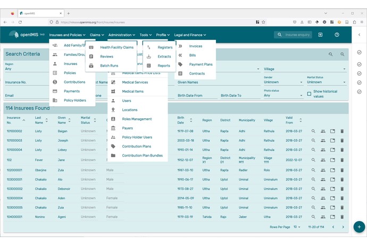Screen dimensions: 367x245
Task: Click the floating add insuree plus button
Action: [x=359, y=227]
